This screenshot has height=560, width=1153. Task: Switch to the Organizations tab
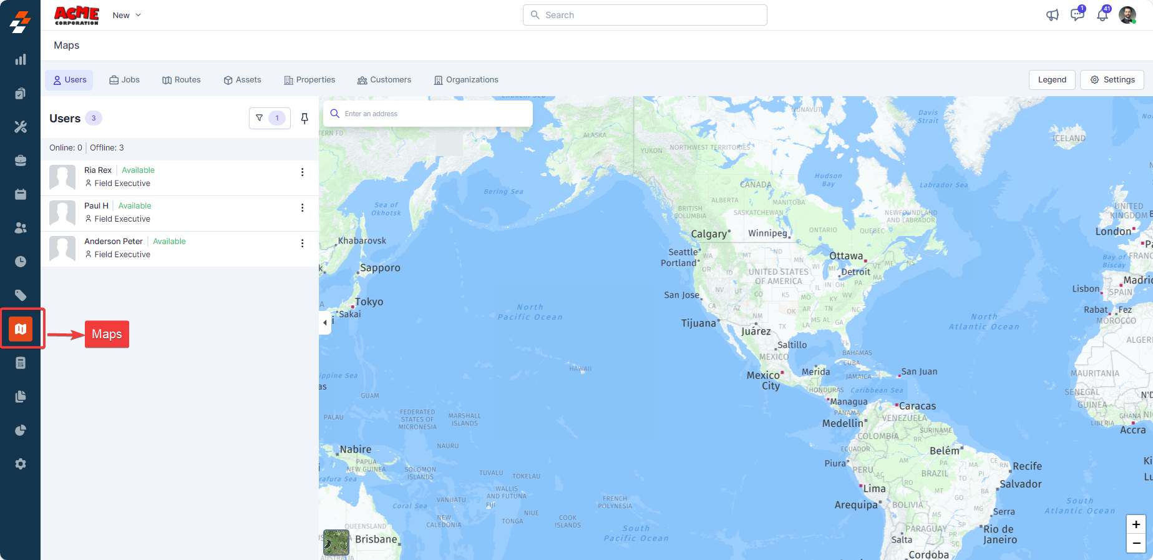pyautogui.click(x=467, y=80)
